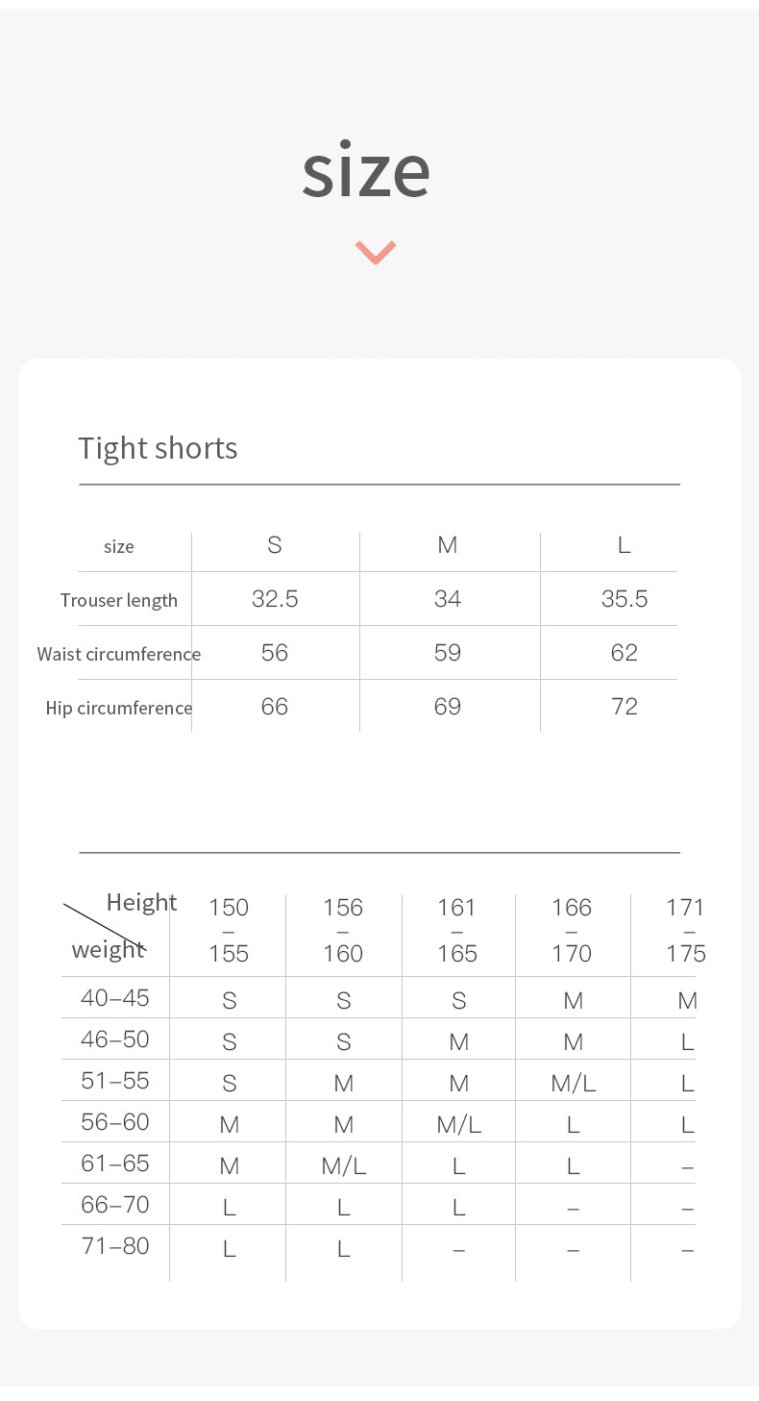Click the pink down chevron under size

coord(375,252)
